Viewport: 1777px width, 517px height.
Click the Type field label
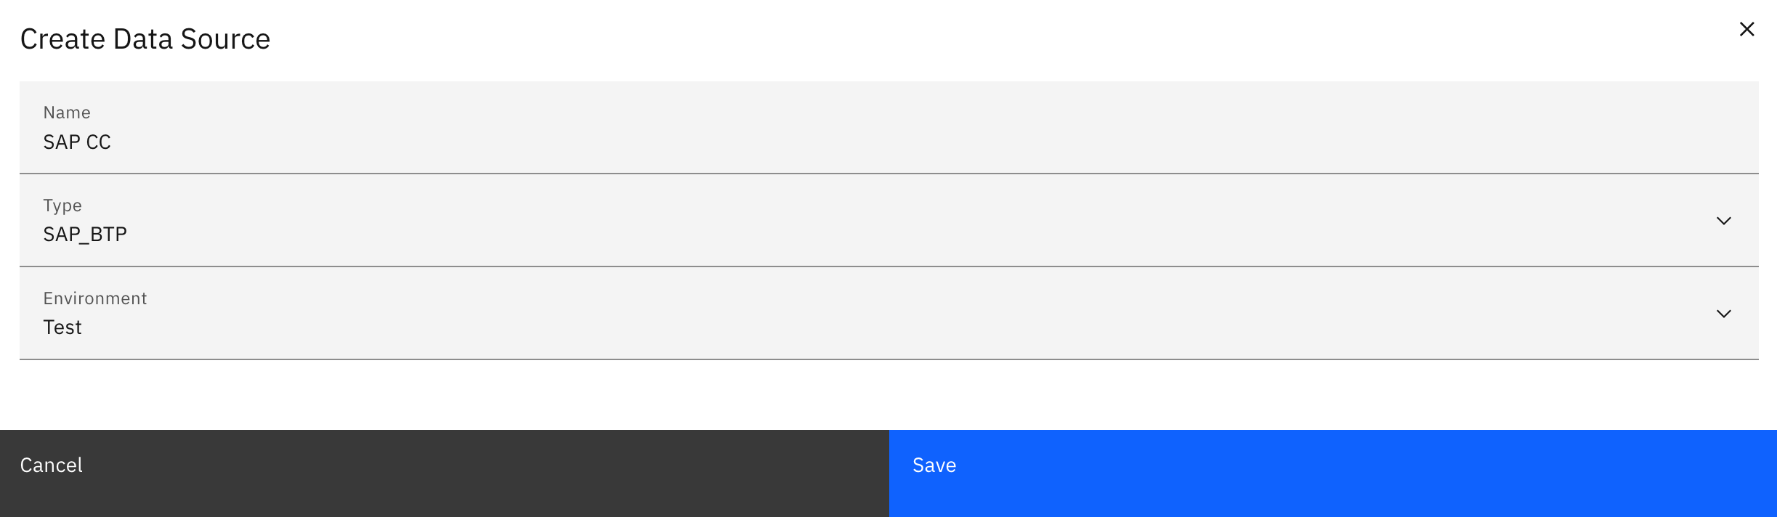point(62,205)
